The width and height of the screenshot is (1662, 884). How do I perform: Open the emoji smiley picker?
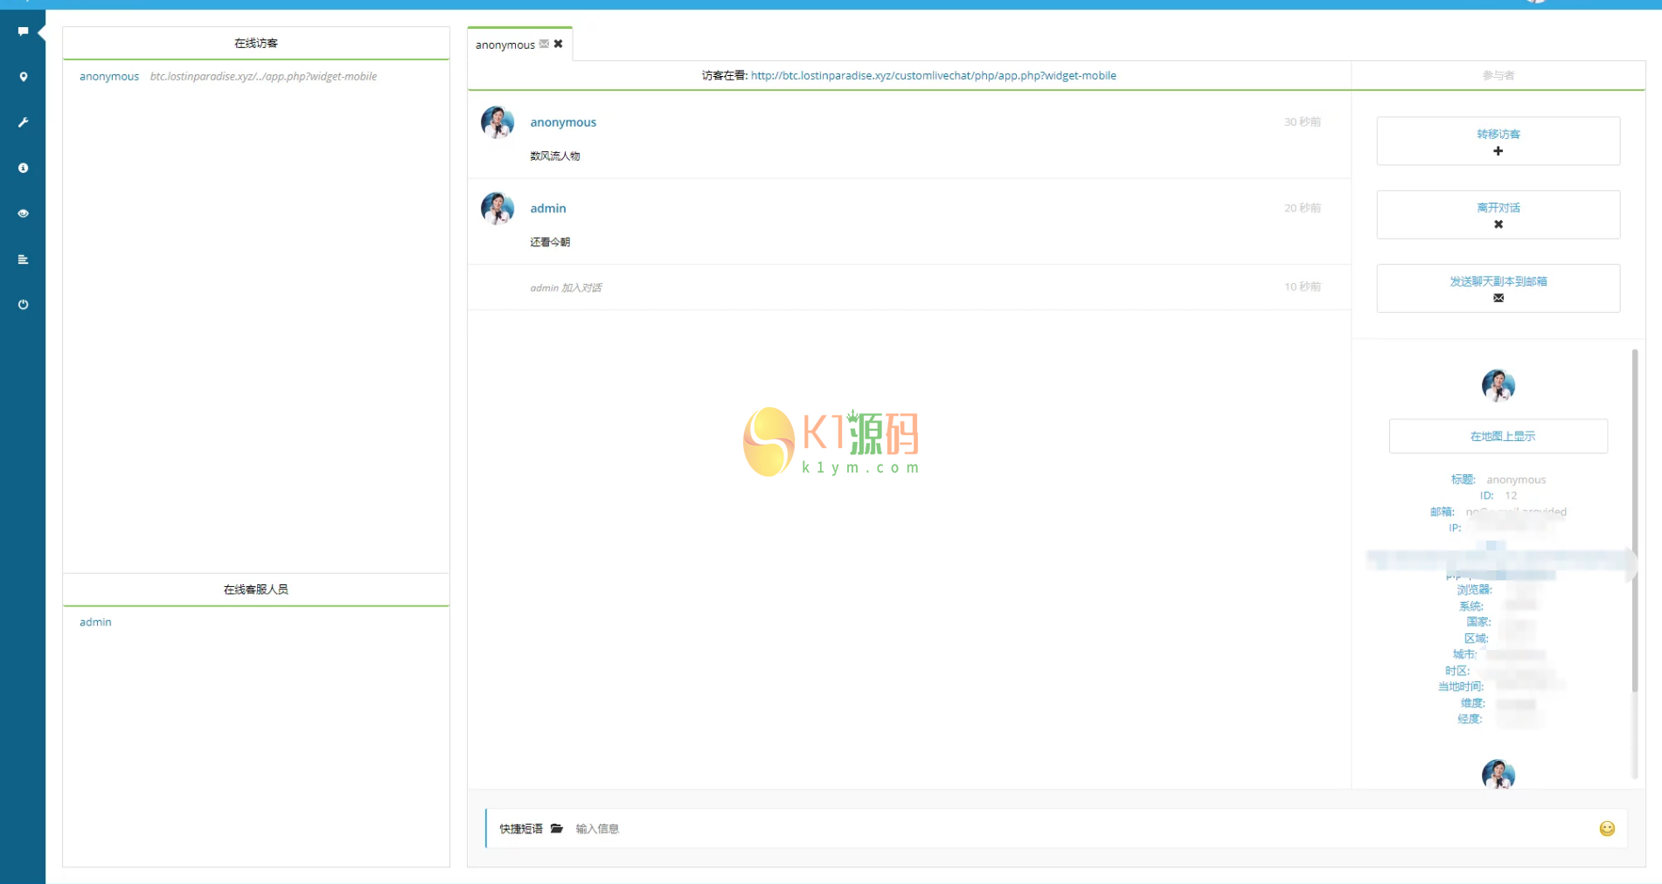pyautogui.click(x=1607, y=829)
